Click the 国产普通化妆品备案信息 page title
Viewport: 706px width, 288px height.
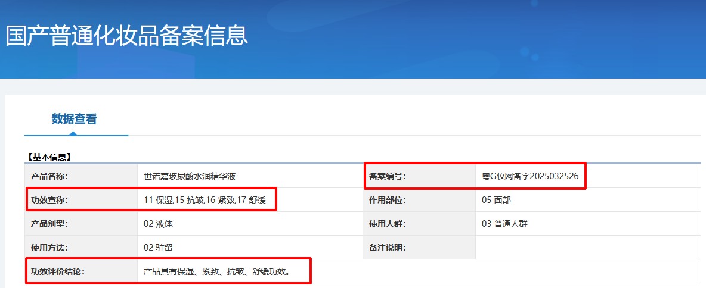tap(126, 36)
